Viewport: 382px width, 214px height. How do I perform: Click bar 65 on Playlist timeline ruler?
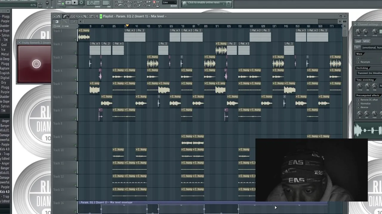point(171,26)
